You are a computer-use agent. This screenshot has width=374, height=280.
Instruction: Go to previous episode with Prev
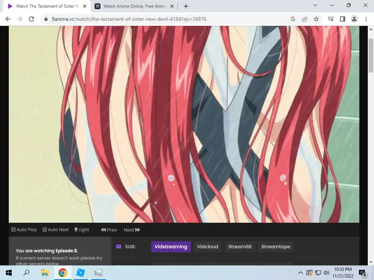tap(109, 230)
